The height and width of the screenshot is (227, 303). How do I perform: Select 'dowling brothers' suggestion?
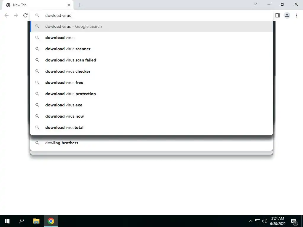(151, 143)
